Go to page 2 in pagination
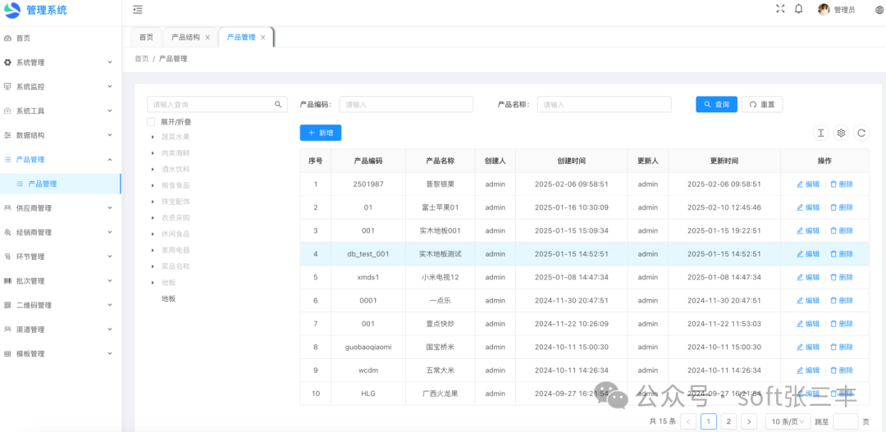This screenshot has height=432, width=886. [728, 421]
